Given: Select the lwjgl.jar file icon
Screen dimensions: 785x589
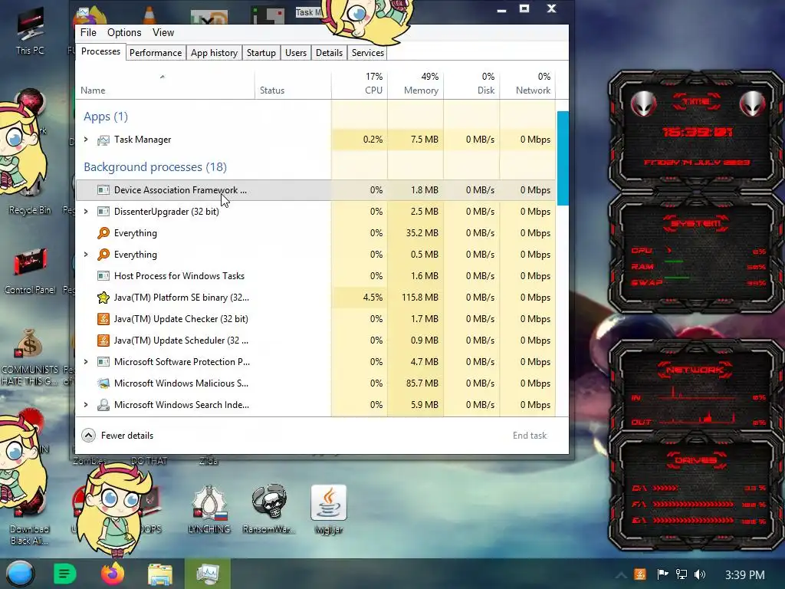Looking at the screenshot, I should tap(328, 509).
